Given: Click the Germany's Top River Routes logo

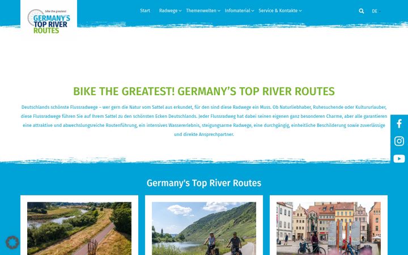Looking at the screenshot, I should click(x=49, y=22).
